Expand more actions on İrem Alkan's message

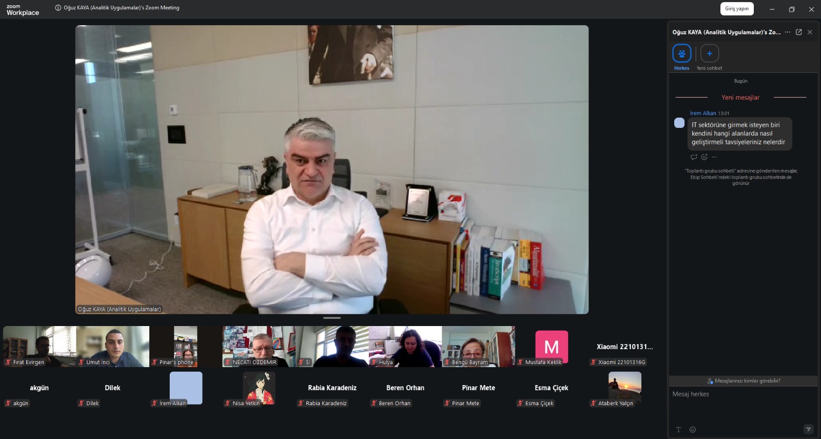click(714, 157)
